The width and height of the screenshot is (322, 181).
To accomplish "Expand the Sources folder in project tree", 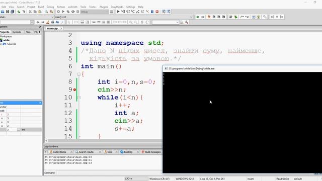I will tap(1, 44).
